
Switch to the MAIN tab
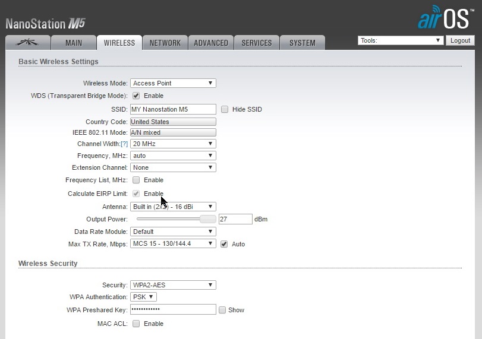coord(74,42)
